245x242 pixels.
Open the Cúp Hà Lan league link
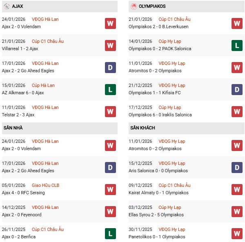pyautogui.click(x=43, y=86)
